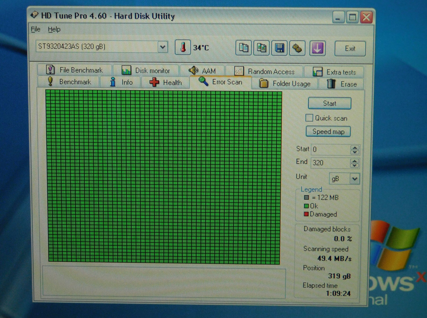Switch to the Folder Usage tab
The width and height of the screenshot is (427, 318).
pyautogui.click(x=285, y=84)
